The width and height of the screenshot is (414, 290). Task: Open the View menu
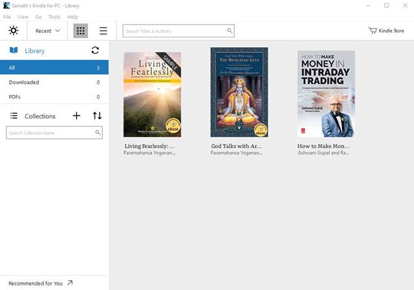click(23, 17)
